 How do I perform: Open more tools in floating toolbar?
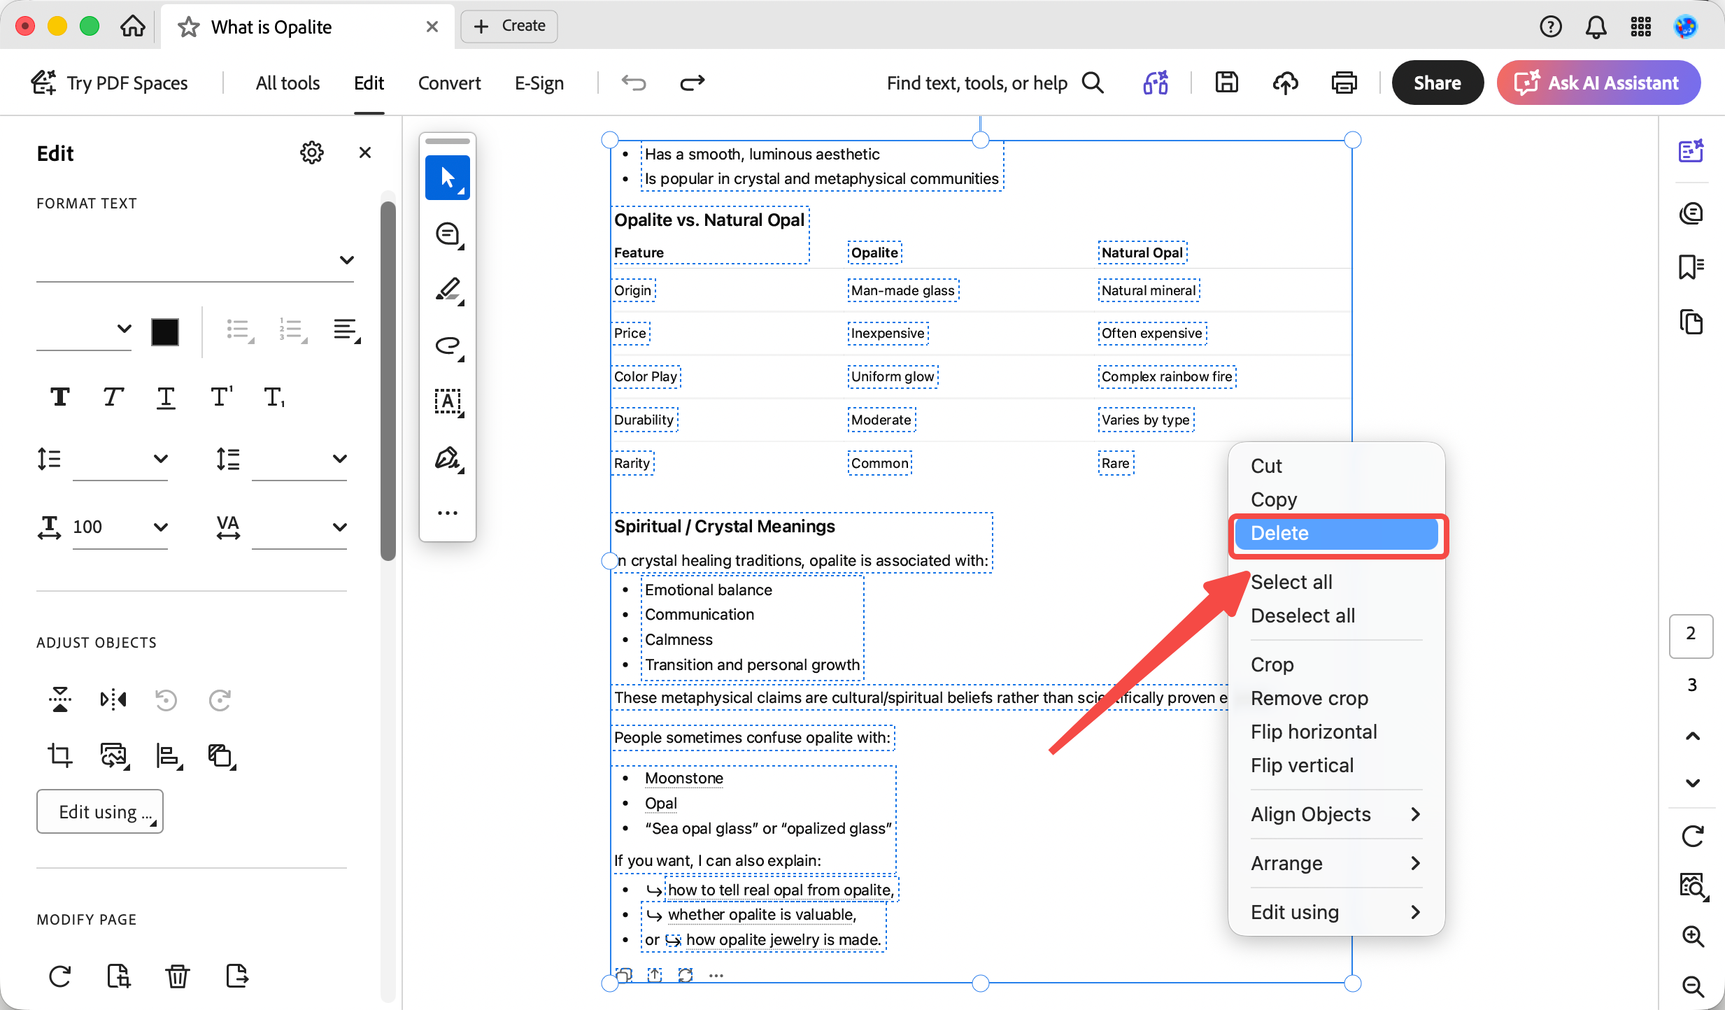448,513
